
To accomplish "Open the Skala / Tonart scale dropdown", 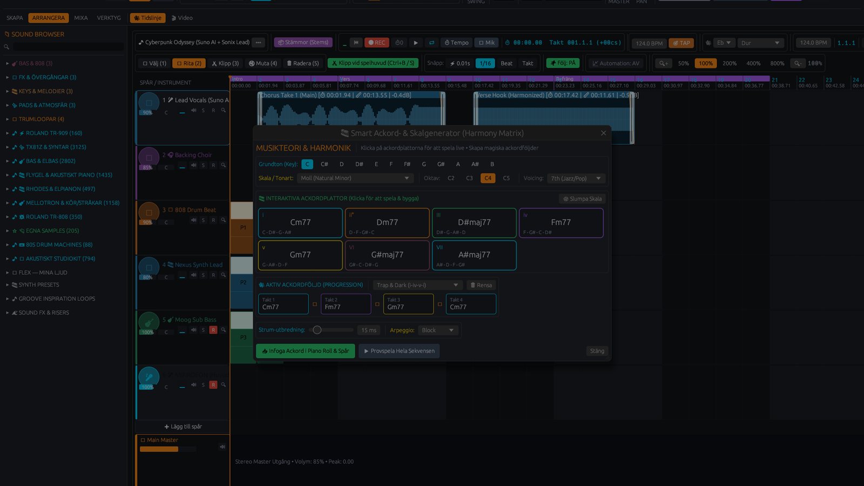I will pos(355,178).
